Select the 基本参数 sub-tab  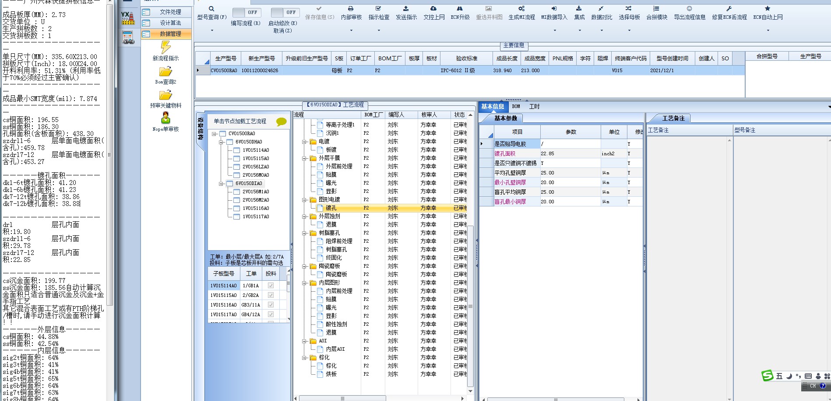click(505, 119)
